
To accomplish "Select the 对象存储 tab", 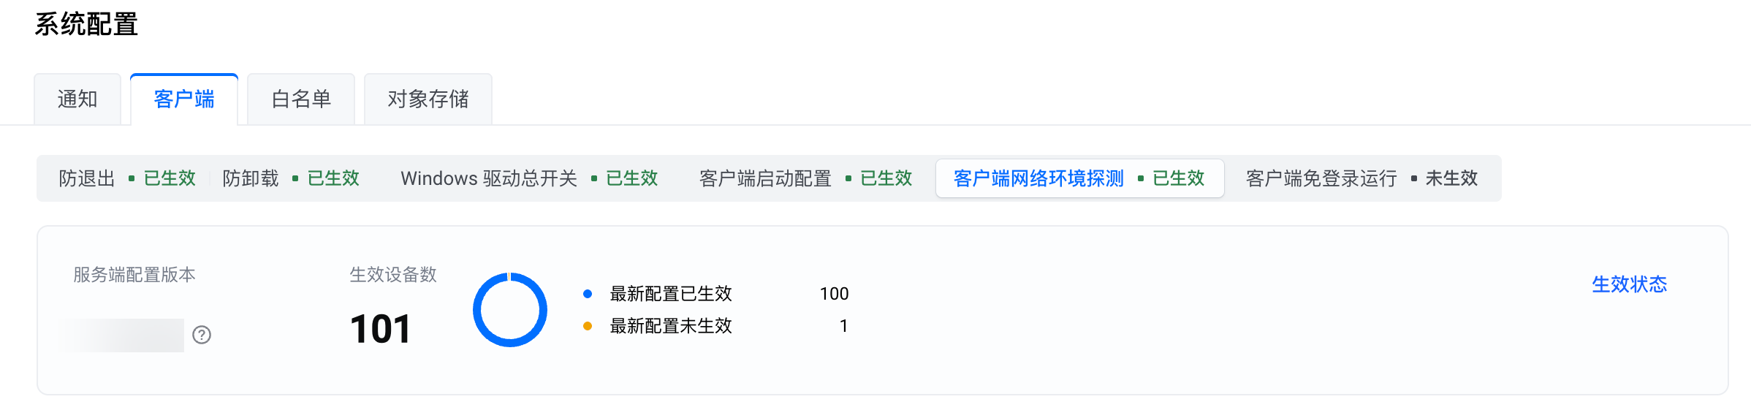I will [x=428, y=99].
